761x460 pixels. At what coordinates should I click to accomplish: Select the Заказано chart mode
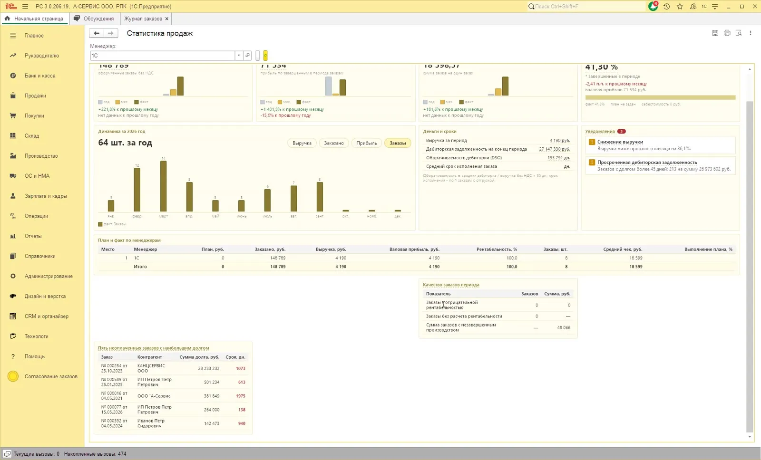(334, 143)
